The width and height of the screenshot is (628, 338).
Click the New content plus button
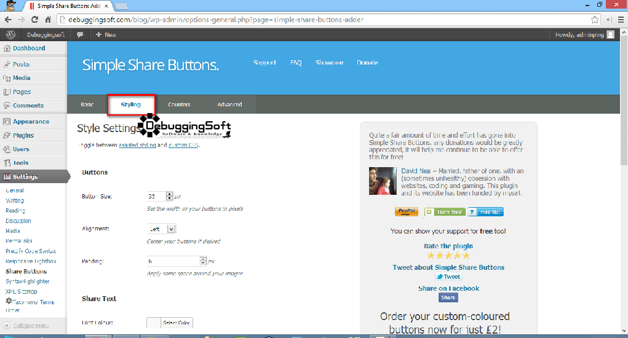coord(106,35)
